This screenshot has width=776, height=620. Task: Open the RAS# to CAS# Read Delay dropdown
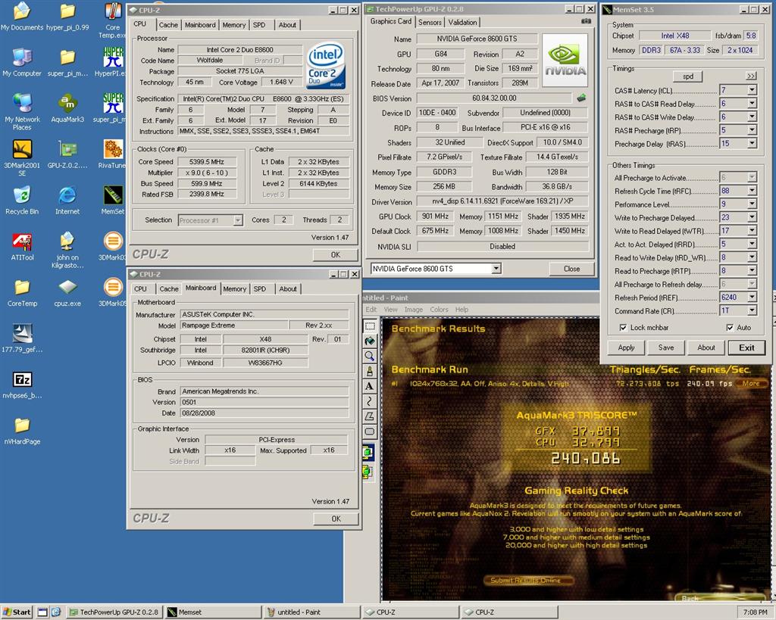752,103
